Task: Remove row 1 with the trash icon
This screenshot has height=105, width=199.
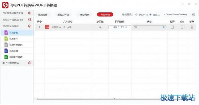Action: click(192, 27)
